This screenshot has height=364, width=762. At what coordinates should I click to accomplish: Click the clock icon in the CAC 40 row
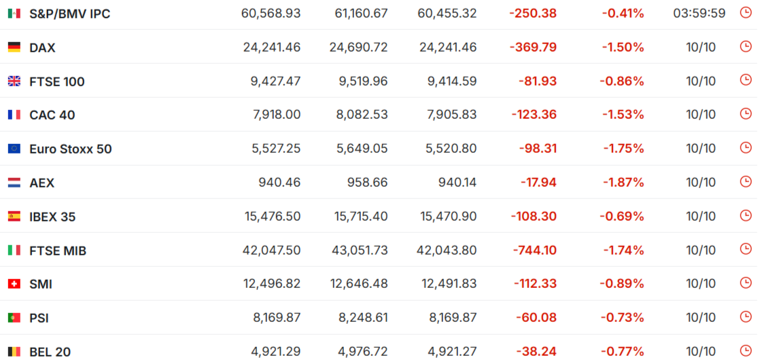click(746, 113)
